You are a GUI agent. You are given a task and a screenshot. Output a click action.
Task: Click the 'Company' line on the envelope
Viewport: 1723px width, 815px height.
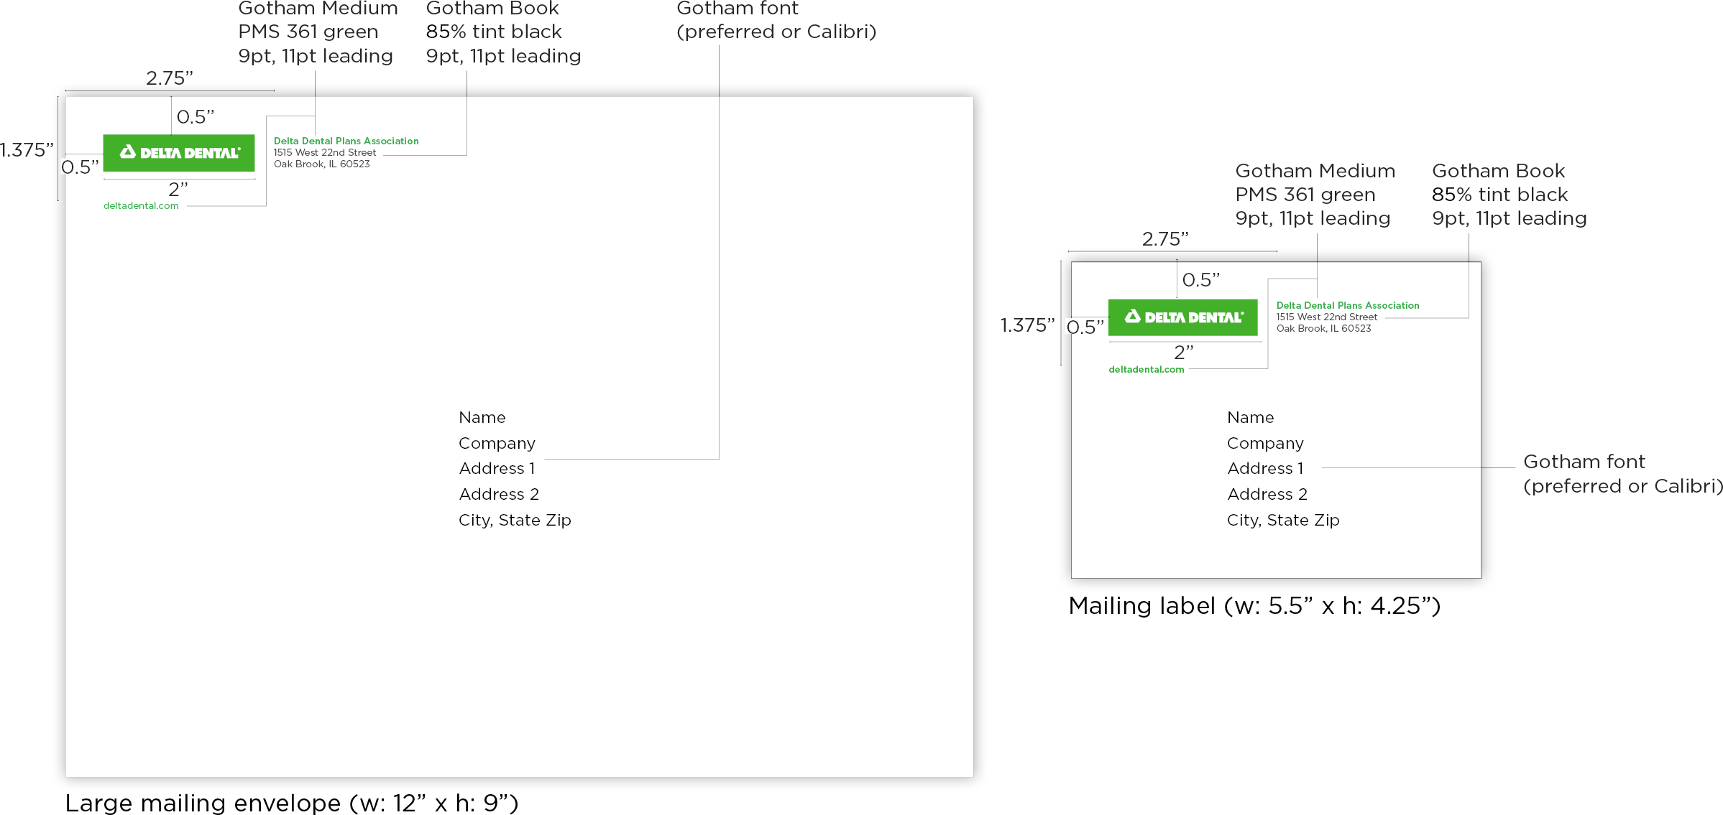coord(497,444)
